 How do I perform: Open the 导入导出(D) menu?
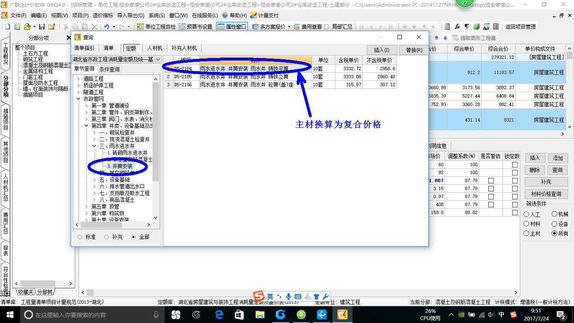(131, 15)
